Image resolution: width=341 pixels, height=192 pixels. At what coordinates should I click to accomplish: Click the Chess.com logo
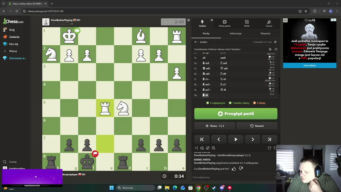[x=13, y=21]
